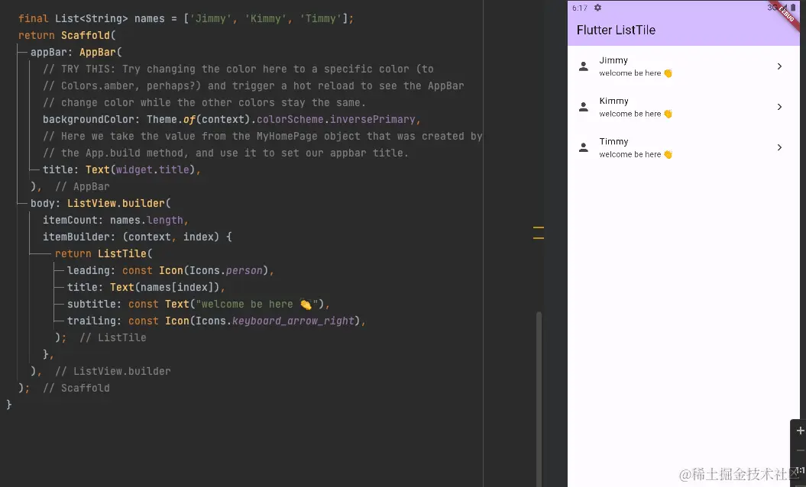Click the '// ListView.builder' closing comment
This screenshot has width=806, height=487.
click(x=112, y=371)
